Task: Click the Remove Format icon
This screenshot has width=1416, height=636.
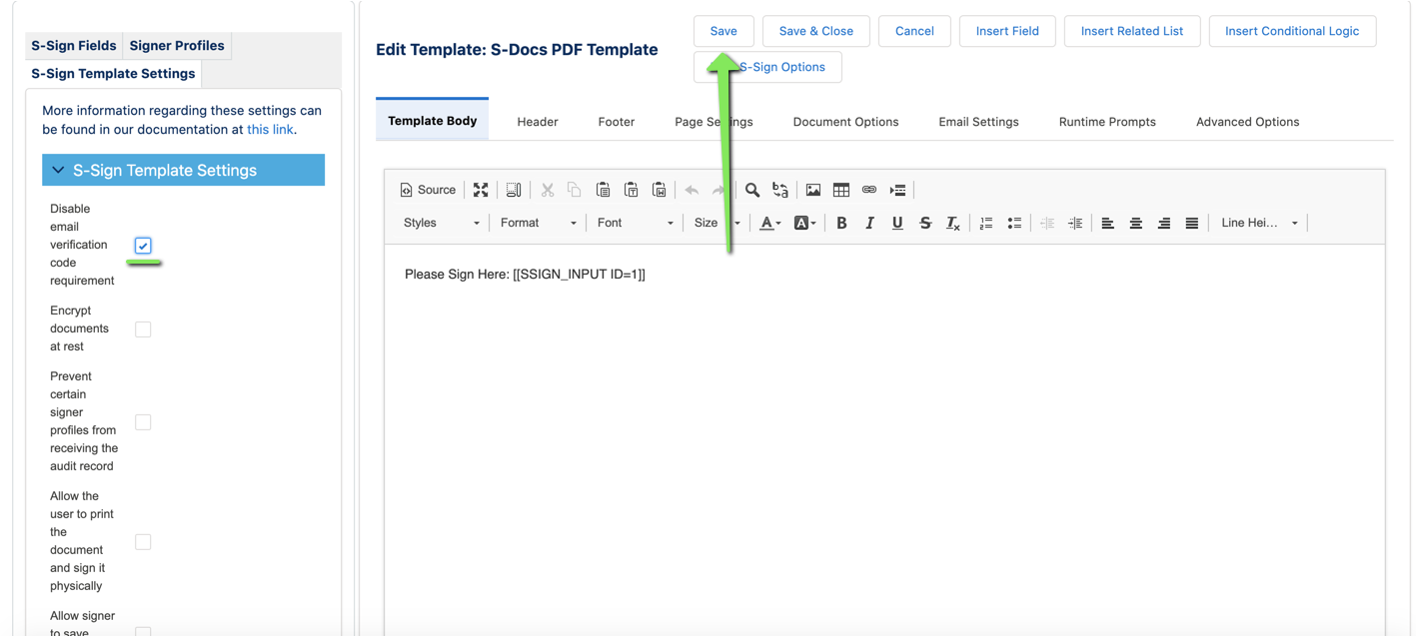Action: [953, 223]
